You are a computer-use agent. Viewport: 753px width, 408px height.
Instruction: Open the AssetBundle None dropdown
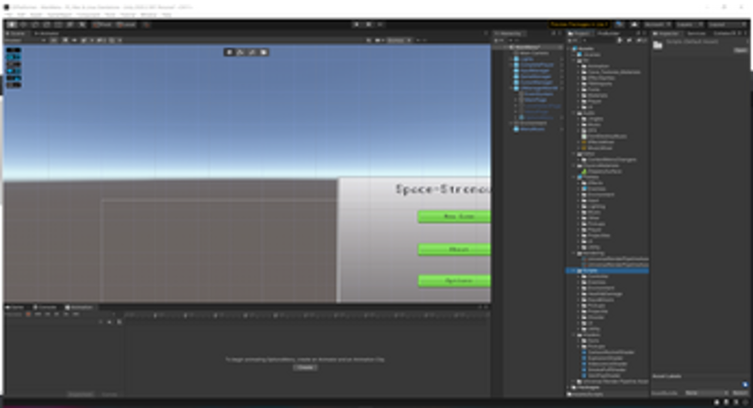(x=706, y=393)
